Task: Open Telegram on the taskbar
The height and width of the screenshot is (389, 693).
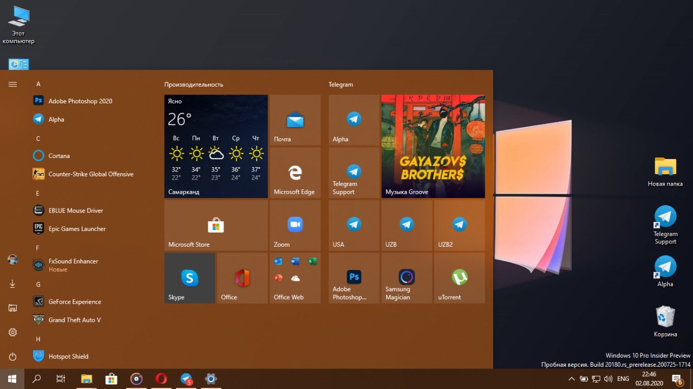Action: [x=186, y=379]
